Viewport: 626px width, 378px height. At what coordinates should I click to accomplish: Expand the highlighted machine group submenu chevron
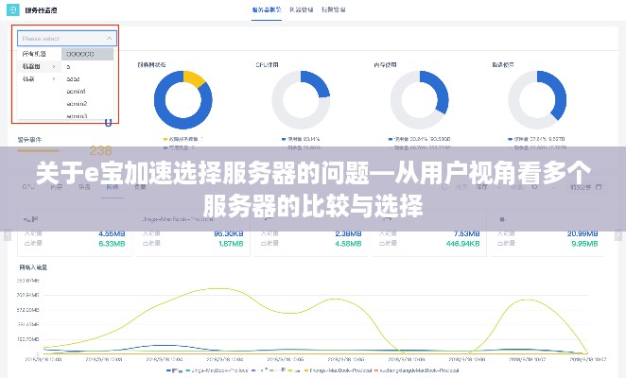pyautogui.click(x=54, y=66)
